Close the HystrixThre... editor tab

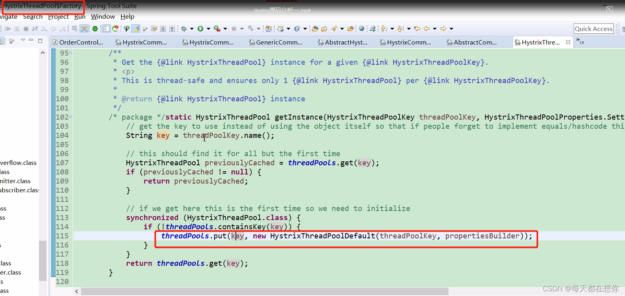pos(568,42)
